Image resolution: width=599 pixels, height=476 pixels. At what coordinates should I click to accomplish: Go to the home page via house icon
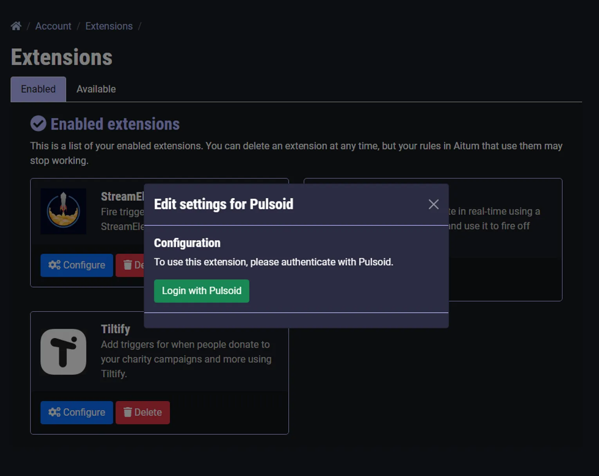16,26
